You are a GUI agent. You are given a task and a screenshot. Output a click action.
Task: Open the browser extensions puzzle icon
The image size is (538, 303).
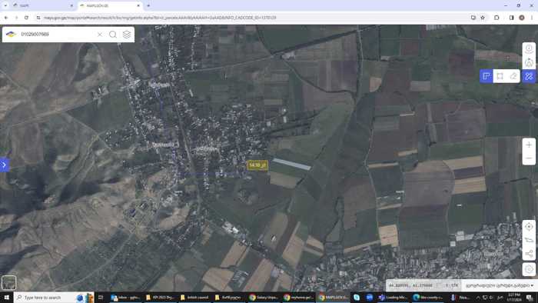coord(496,18)
